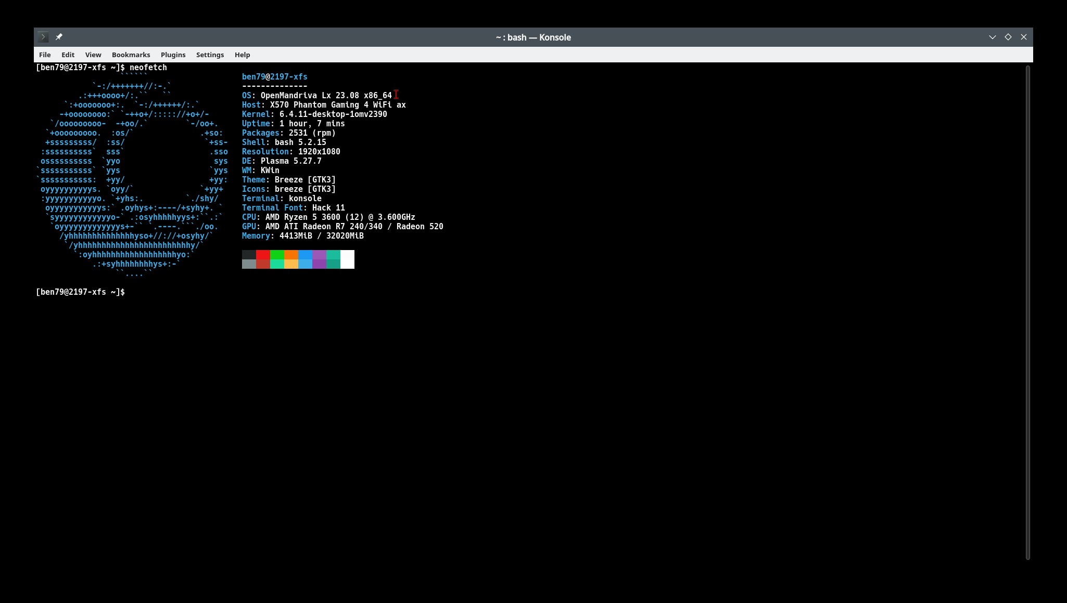The image size is (1067, 603).
Task: Click the 'Theme: Breeze [GTK3]' line
Action: [x=288, y=180]
